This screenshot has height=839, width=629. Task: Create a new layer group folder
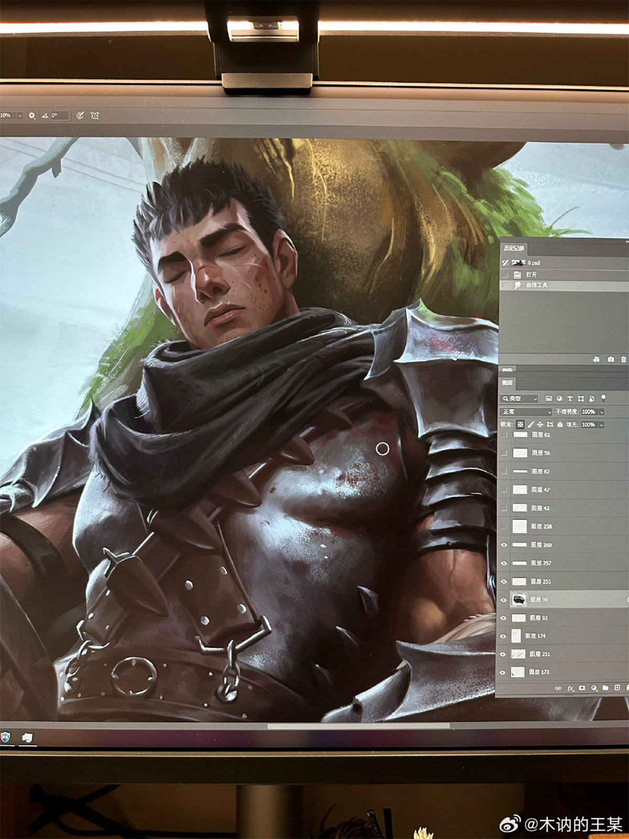click(x=605, y=687)
